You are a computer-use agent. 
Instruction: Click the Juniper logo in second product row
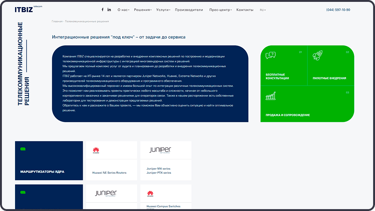(106, 193)
